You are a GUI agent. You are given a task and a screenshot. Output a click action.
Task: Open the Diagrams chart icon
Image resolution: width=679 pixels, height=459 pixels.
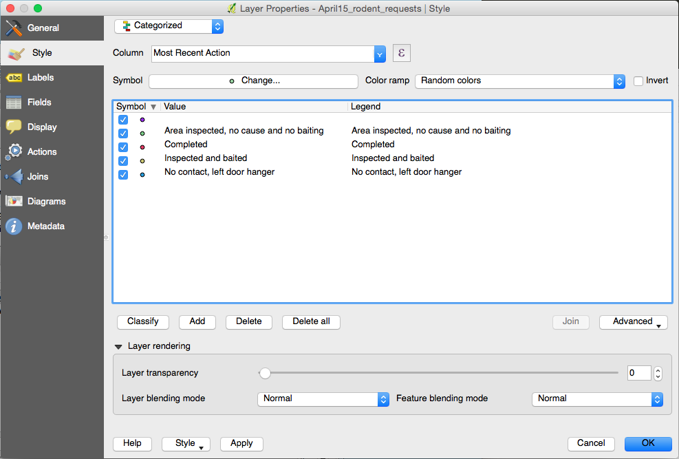(14, 202)
